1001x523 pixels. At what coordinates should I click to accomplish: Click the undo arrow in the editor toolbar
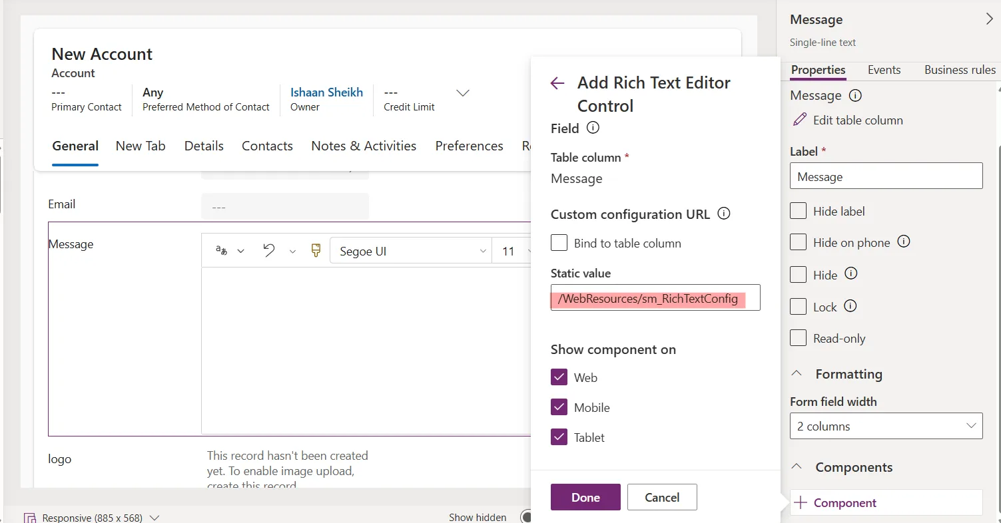269,251
